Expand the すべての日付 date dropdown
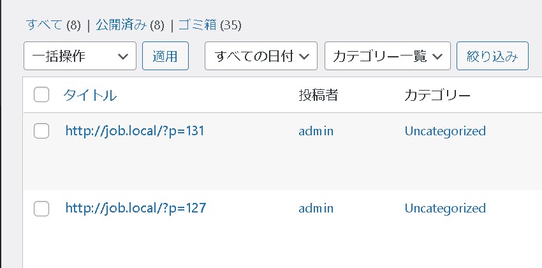 (261, 56)
